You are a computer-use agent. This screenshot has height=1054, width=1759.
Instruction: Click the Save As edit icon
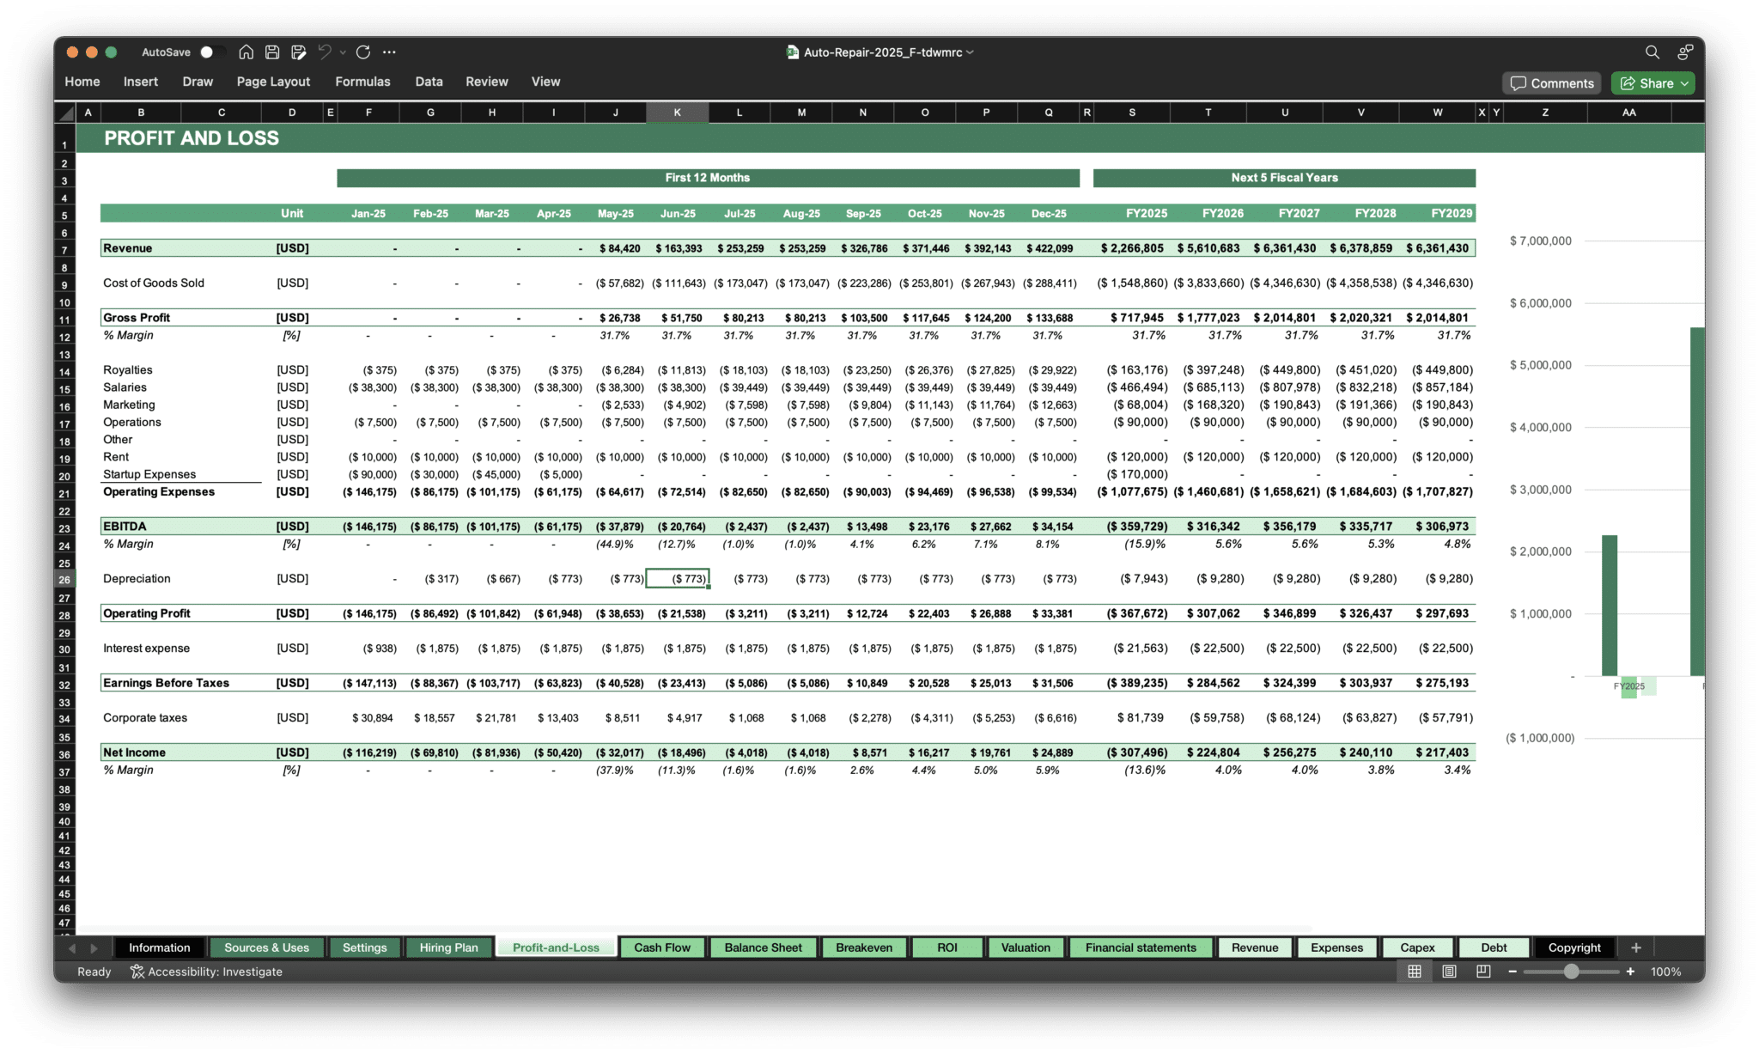(x=298, y=52)
